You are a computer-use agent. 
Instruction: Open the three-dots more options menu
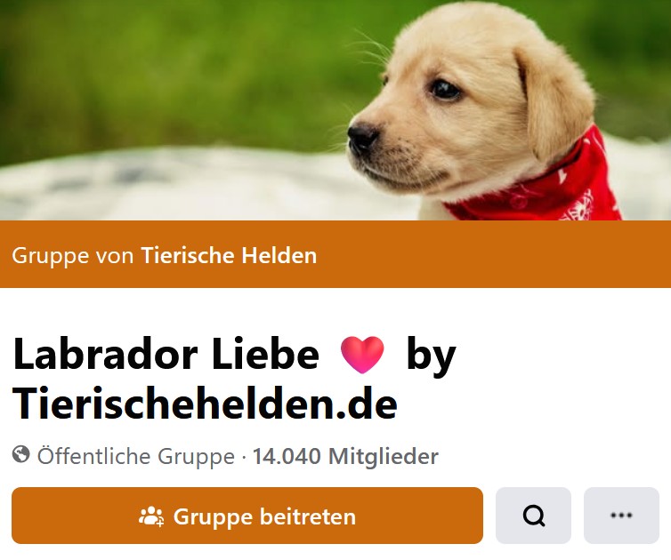point(621,516)
